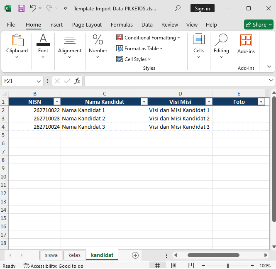The height and width of the screenshot is (269, 276).
Task: Select row 5 header
Action: click(x=3, y=135)
